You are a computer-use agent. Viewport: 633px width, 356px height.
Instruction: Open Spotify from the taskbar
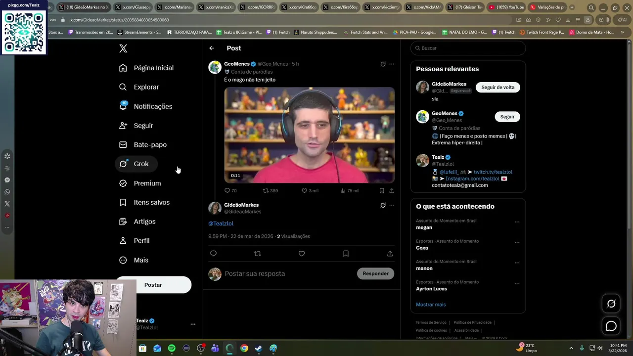tap(172, 348)
